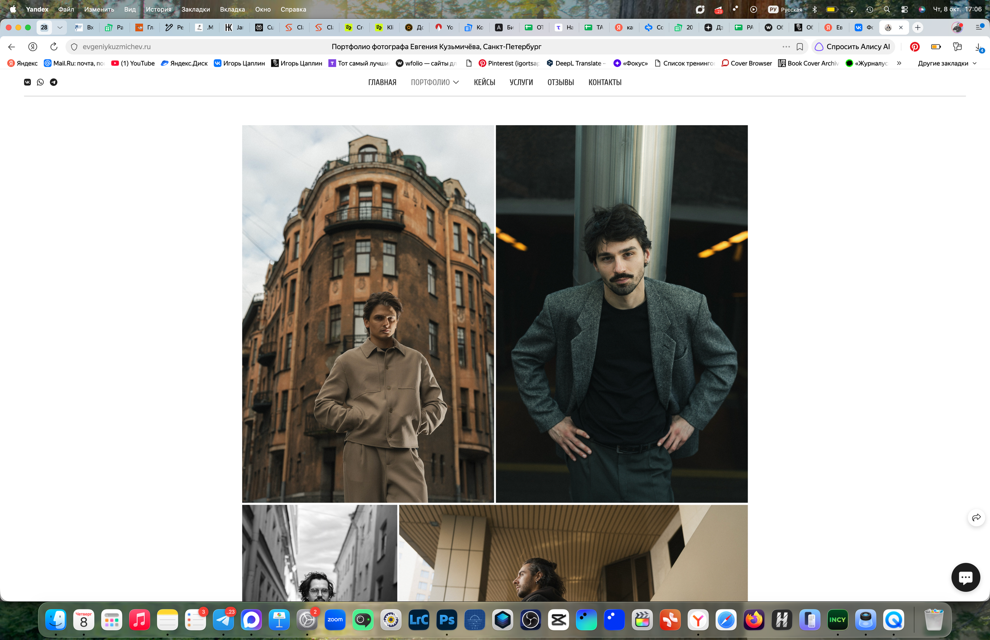Click Спросить Алису AI button
The image size is (990, 640).
pyautogui.click(x=852, y=46)
